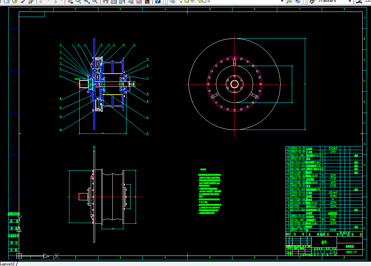Open the Markup Set Manager icon
371x266 pixels.
[139, 1]
